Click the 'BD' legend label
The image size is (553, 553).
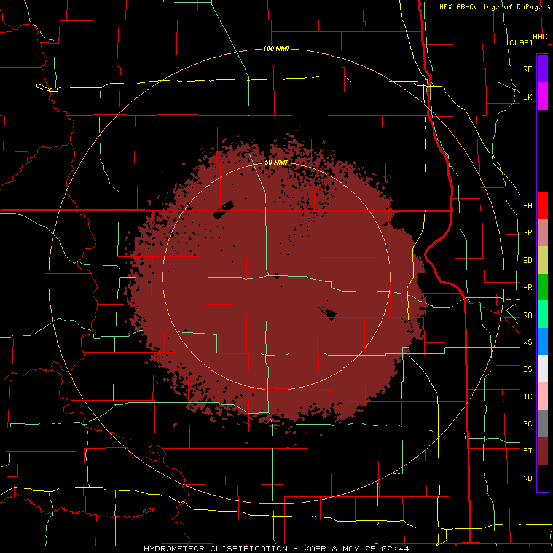(x=528, y=261)
